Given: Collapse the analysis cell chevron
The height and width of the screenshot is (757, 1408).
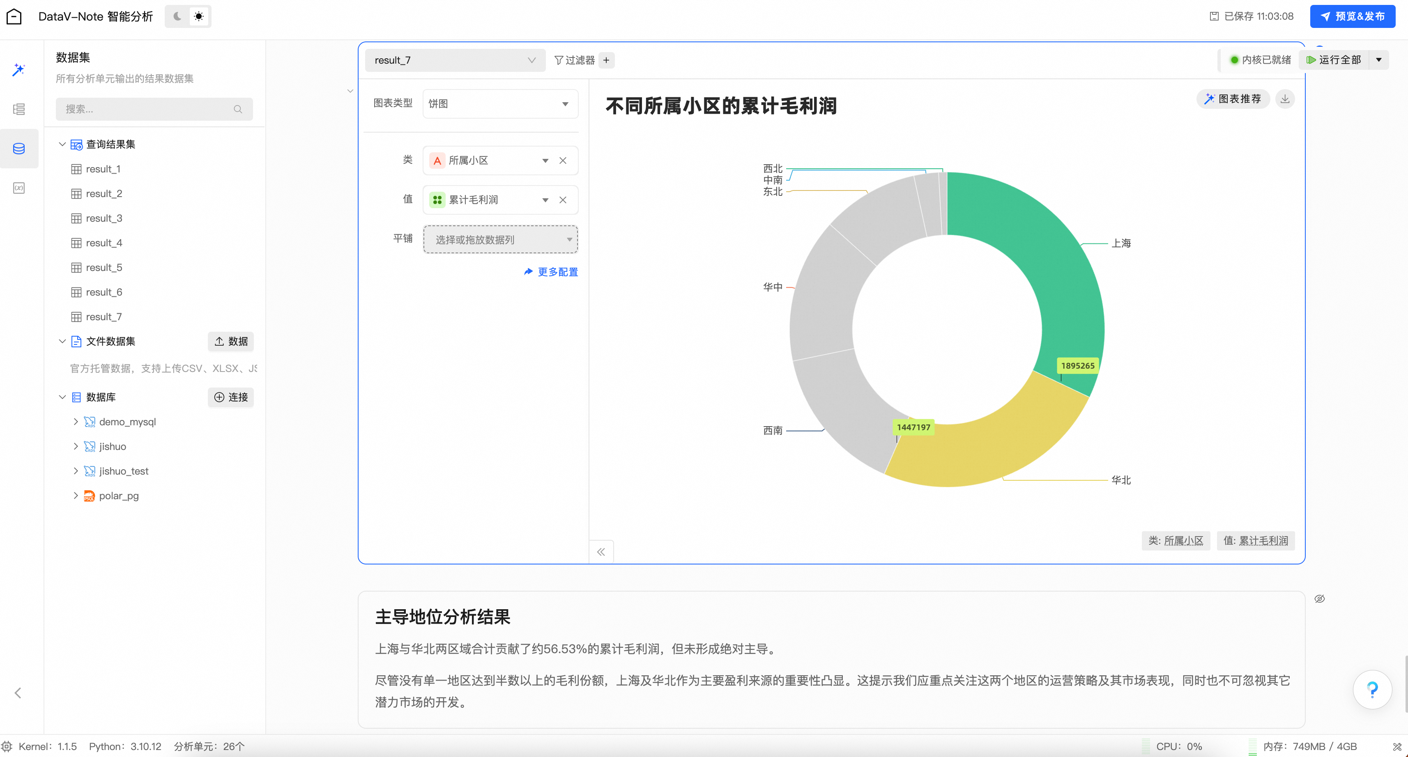Looking at the screenshot, I should pyautogui.click(x=350, y=91).
